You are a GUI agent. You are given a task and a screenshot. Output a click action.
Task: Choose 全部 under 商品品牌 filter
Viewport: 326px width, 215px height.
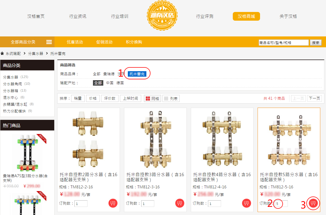[x=96, y=74]
